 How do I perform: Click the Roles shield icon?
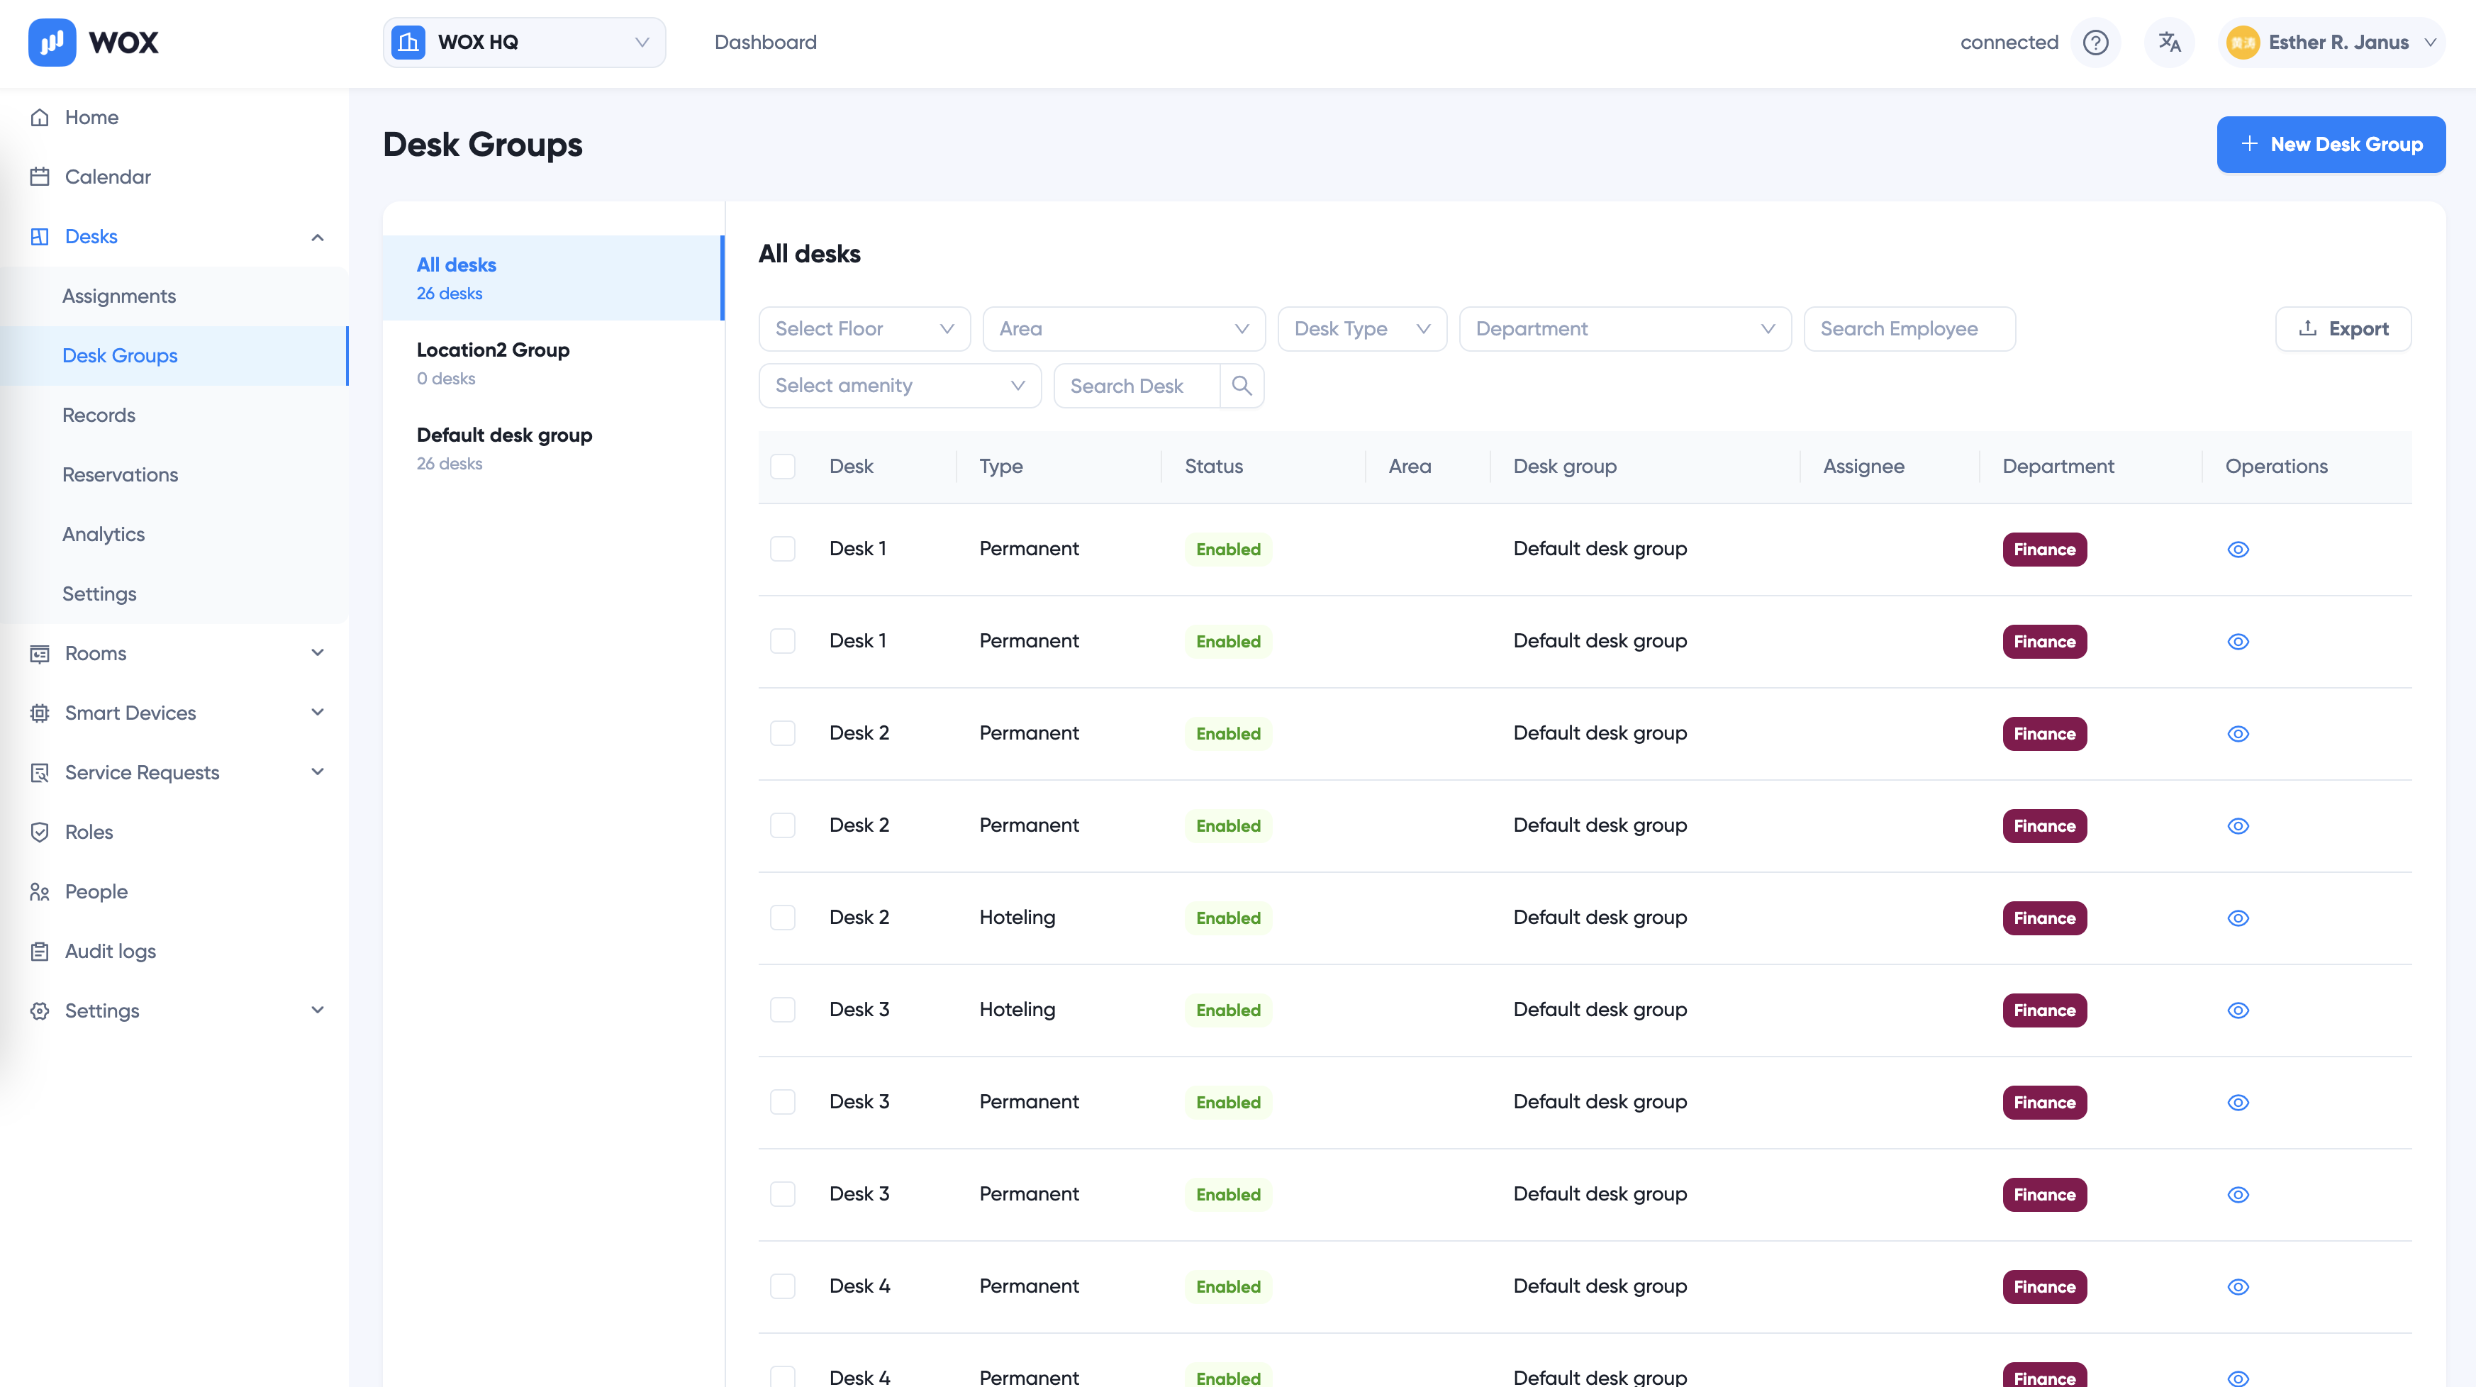40,832
